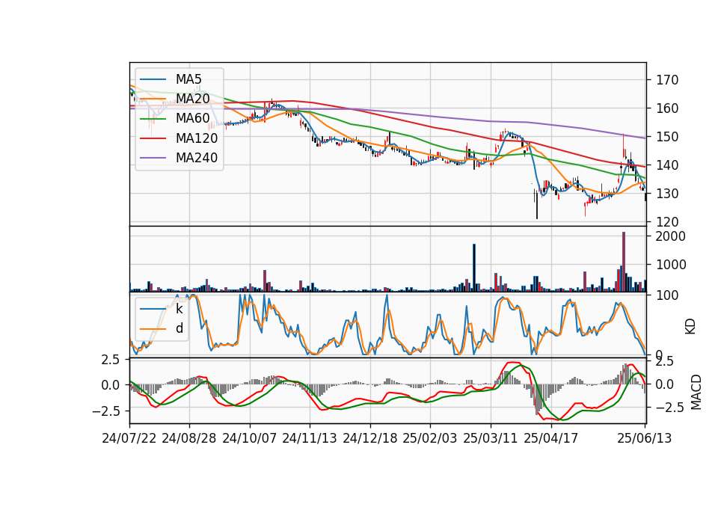Click the 120 price axis label
The image size is (718, 516).
[667, 222]
